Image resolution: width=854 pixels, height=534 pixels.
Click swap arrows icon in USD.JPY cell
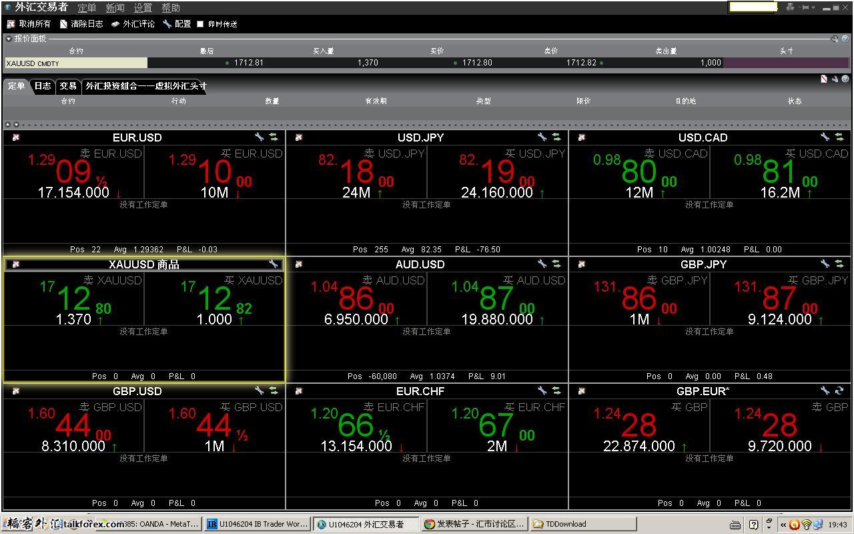point(556,137)
